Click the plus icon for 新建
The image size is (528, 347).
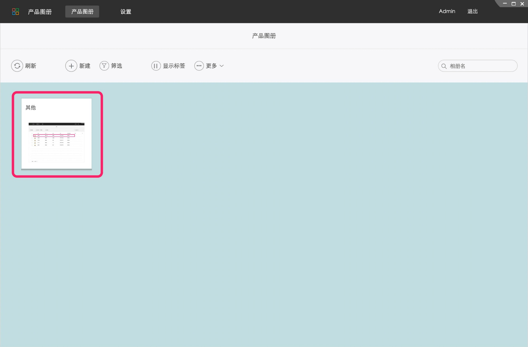click(x=71, y=66)
